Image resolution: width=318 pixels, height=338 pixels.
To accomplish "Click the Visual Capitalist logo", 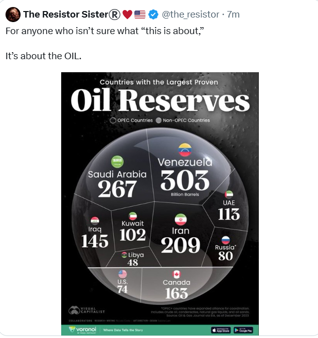I will click(x=86, y=310).
